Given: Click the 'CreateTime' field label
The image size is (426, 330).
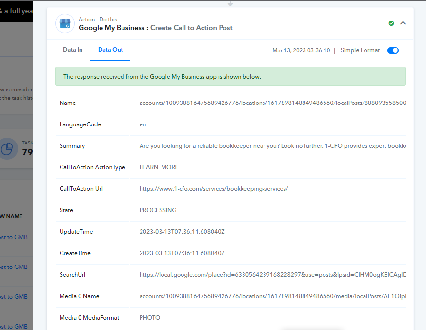Looking at the screenshot, I should pyautogui.click(x=75, y=253).
